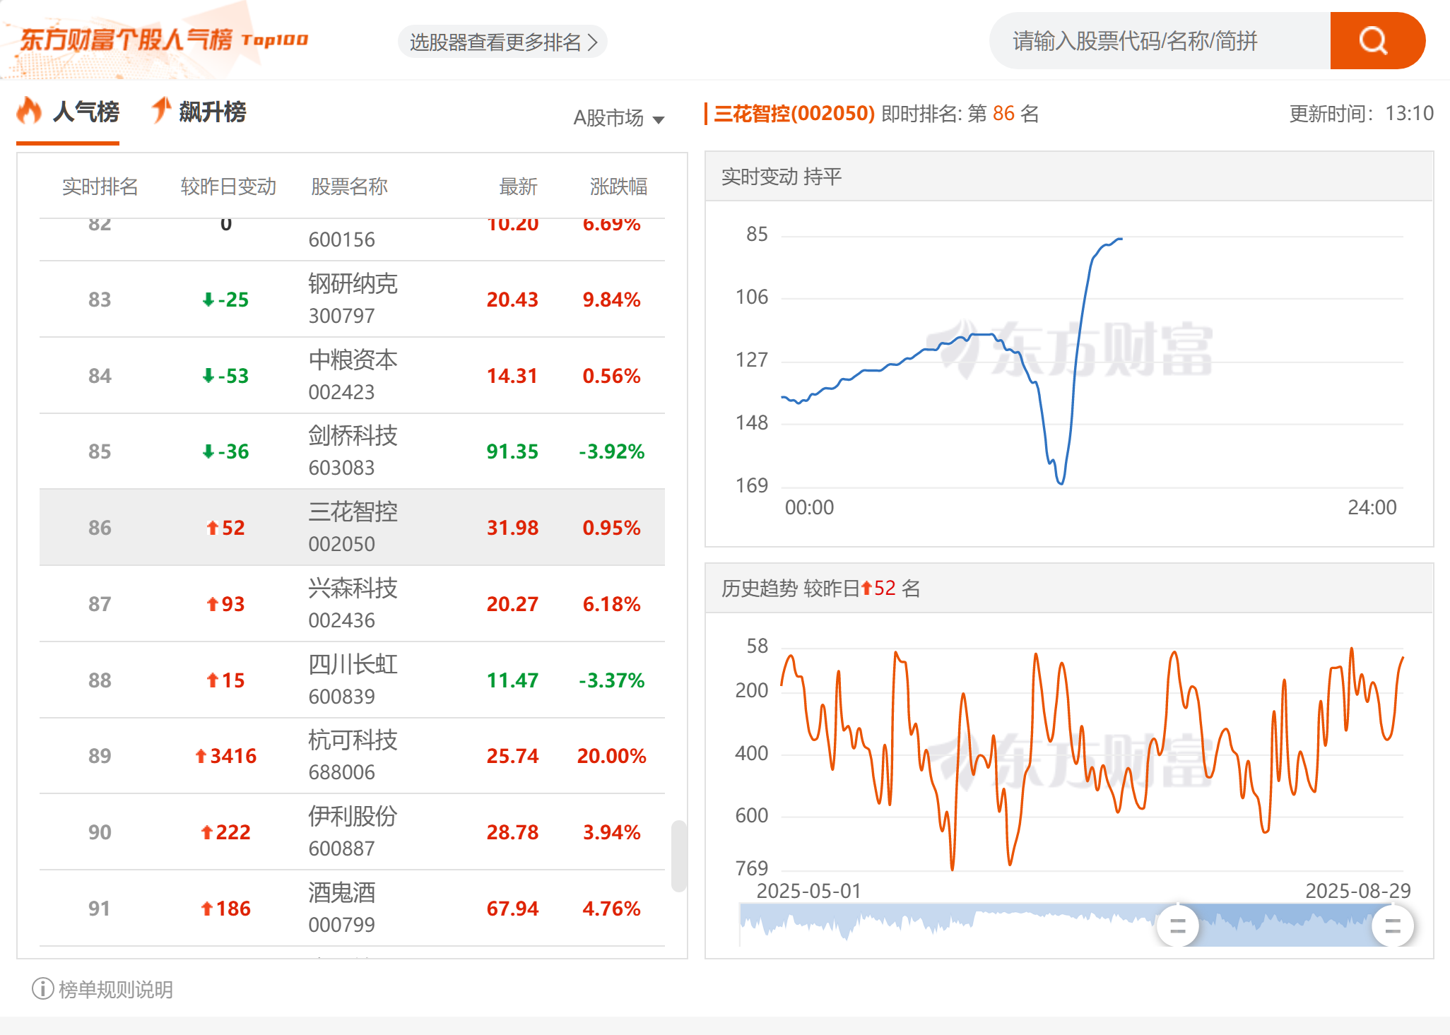Screen dimensions: 1450x1035
Task: Click the 最新 column header
Action: pos(518,187)
